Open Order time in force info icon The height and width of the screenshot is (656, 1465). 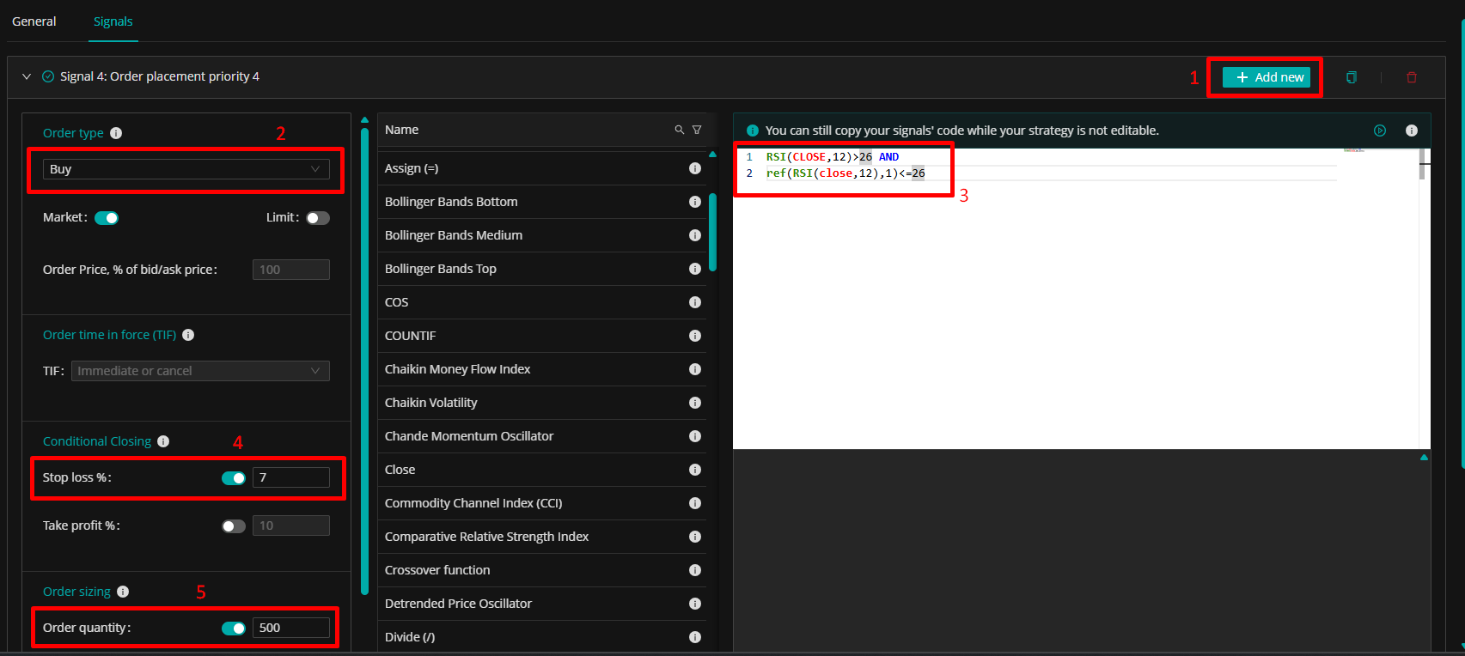188,335
